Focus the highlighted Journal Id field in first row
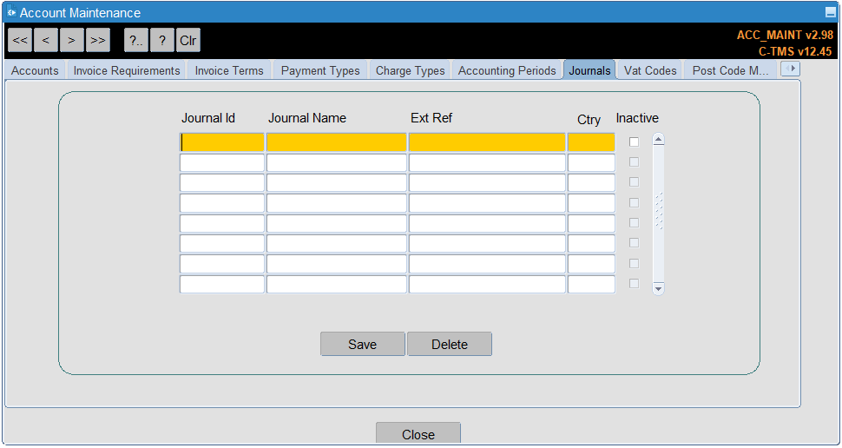Viewport: 842px width, 448px height. click(x=221, y=142)
